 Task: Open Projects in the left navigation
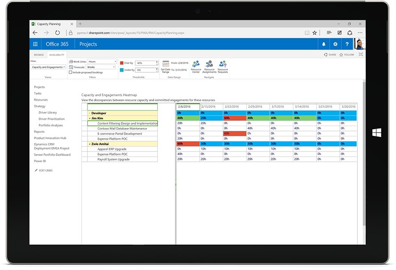click(39, 87)
